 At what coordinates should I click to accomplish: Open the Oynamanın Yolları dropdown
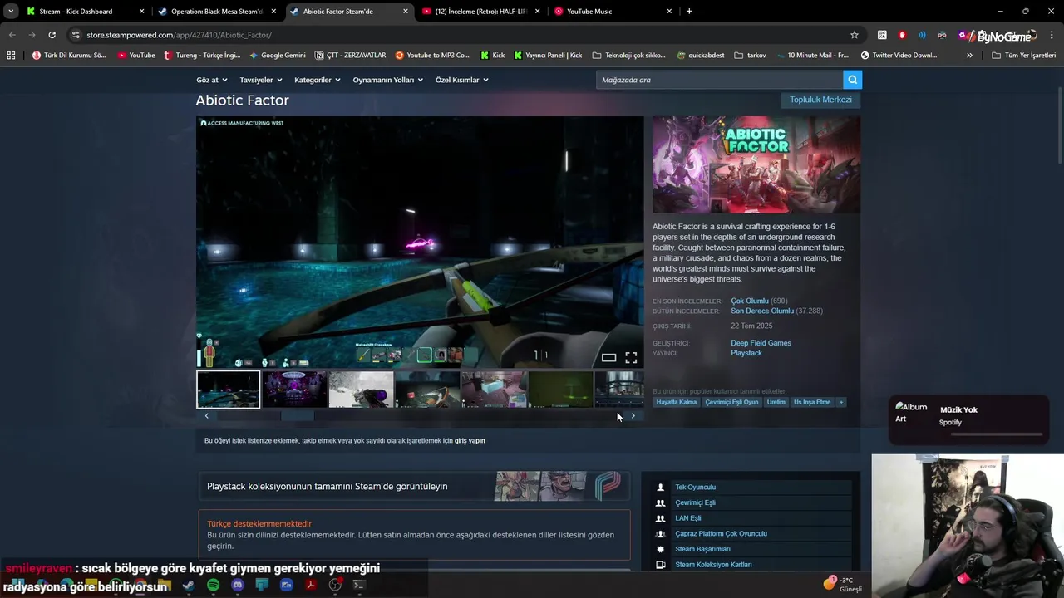tap(388, 80)
